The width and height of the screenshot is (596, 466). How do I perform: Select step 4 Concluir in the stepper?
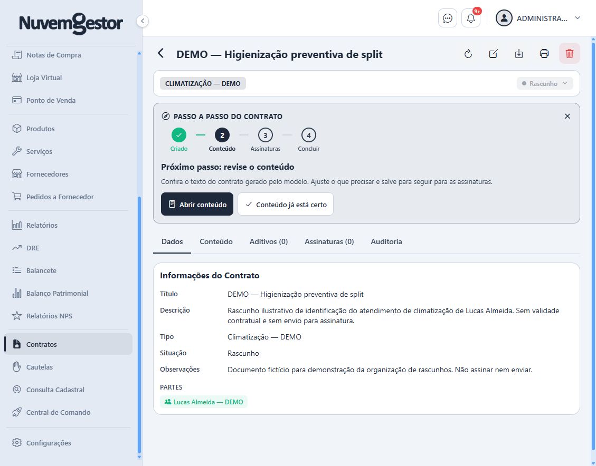[309, 140]
